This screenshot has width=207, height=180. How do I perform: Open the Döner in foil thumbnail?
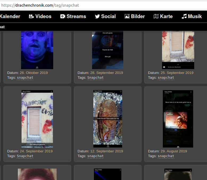tap(108, 119)
